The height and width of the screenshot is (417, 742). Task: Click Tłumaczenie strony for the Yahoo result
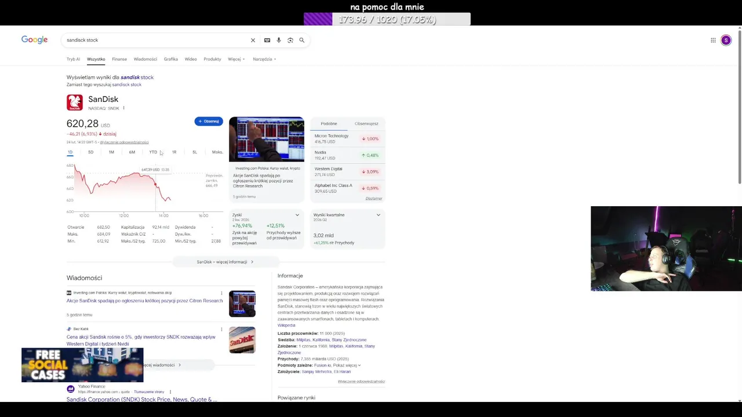click(149, 392)
